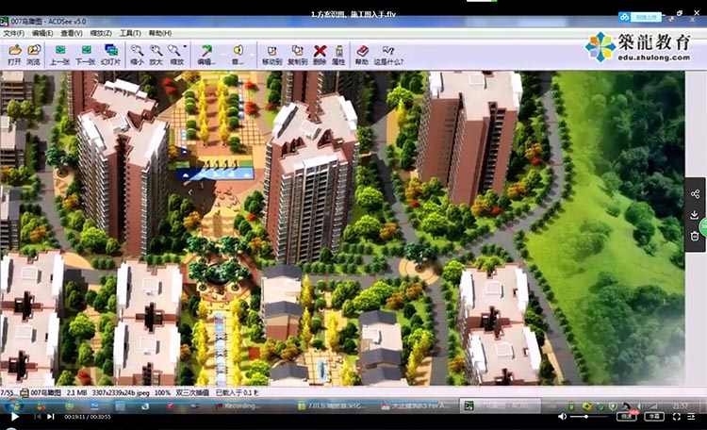Viewport: 707px width, 430px height.
Task: Click the aerial rendering image in viewer
Action: [342, 228]
